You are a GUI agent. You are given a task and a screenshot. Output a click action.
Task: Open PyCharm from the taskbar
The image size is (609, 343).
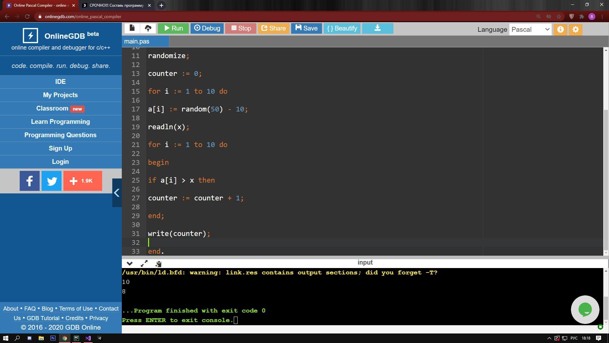coord(76,338)
